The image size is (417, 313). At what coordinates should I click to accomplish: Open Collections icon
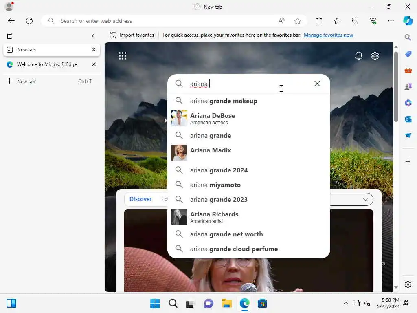(x=355, y=21)
